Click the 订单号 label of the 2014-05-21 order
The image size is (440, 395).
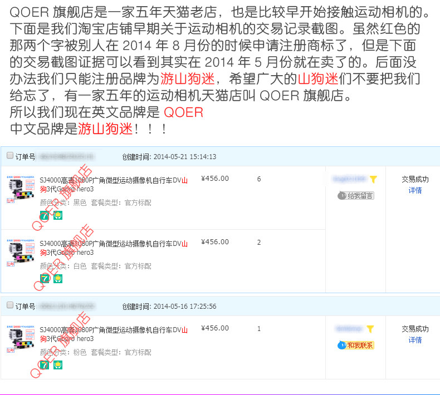tap(25, 157)
